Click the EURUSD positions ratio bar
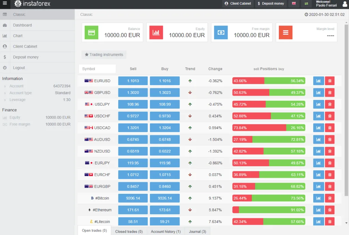The width and height of the screenshot is (349, 235). 269,81
